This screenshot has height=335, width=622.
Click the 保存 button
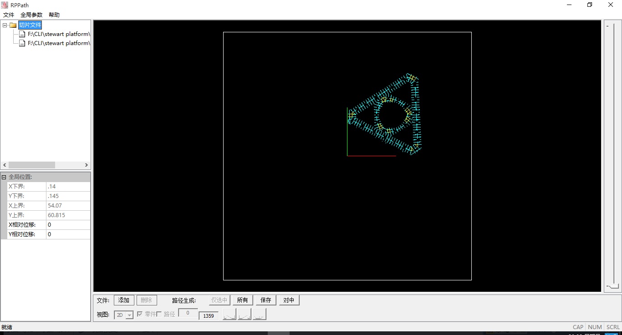pyautogui.click(x=266, y=300)
